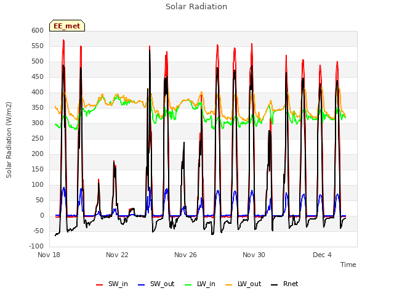Toggle the LW_in legend entry
Viewport: 394px width, 296px height.
tap(200, 284)
